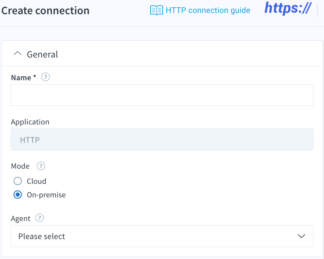Select the Cloud radio button
This screenshot has height=259, width=324.
(18, 181)
